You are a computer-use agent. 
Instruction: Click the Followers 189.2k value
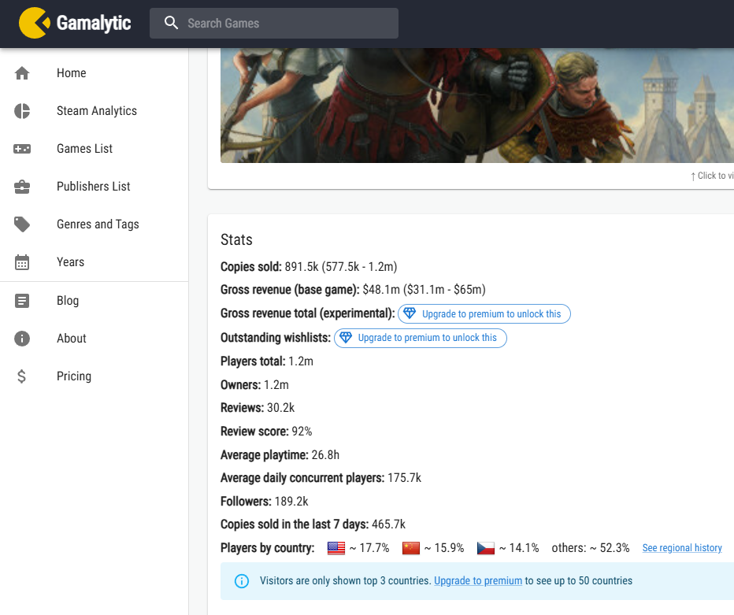click(291, 502)
